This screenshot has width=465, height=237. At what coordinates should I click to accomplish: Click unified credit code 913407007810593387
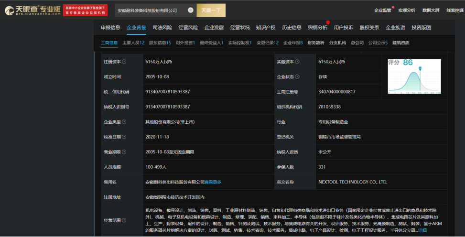pos(168,92)
